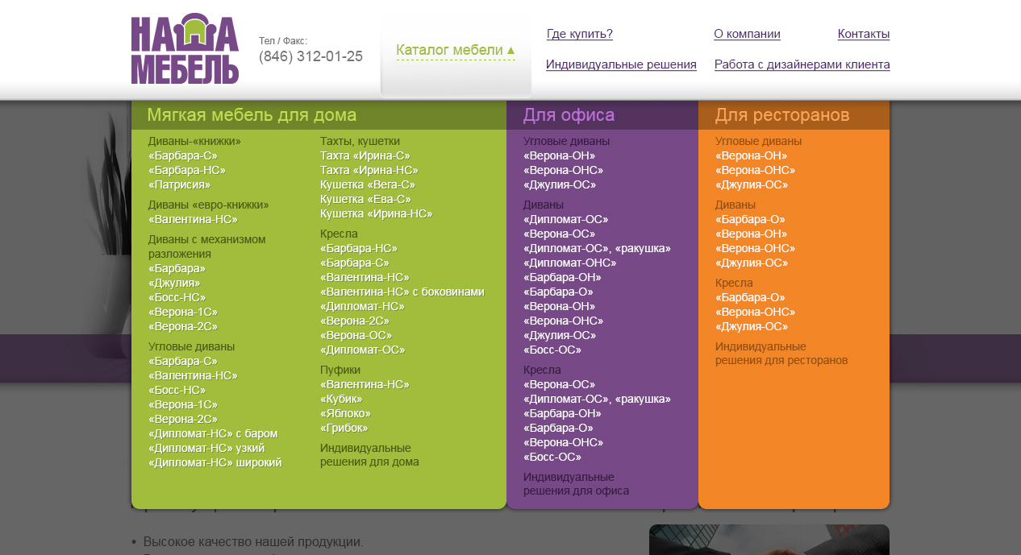Open the «Кубик» pouf link
This screenshot has width=1021, height=555.
coord(340,399)
